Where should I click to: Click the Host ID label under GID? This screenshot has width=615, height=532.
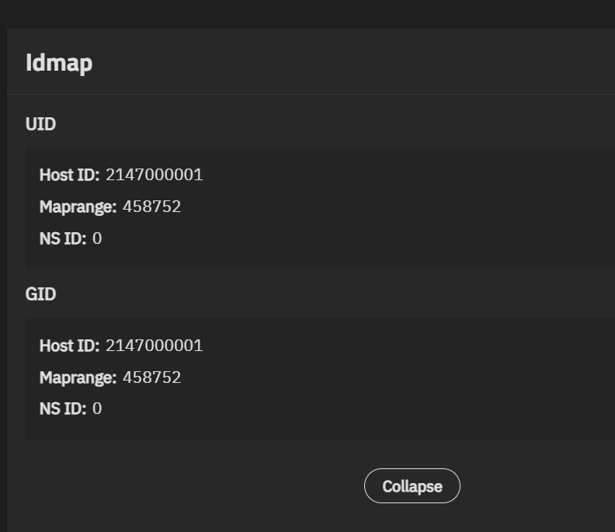coord(69,346)
